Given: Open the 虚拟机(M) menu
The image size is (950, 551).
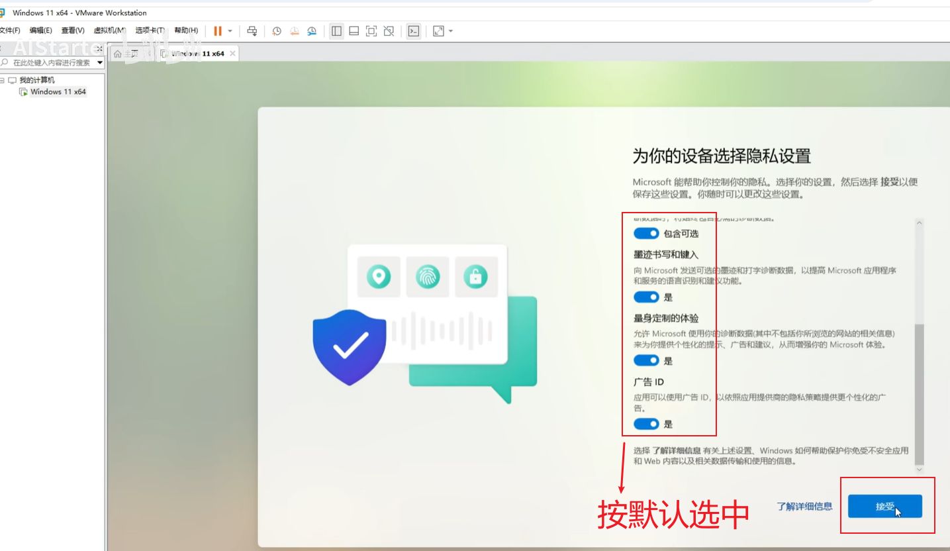Looking at the screenshot, I should coord(109,30).
